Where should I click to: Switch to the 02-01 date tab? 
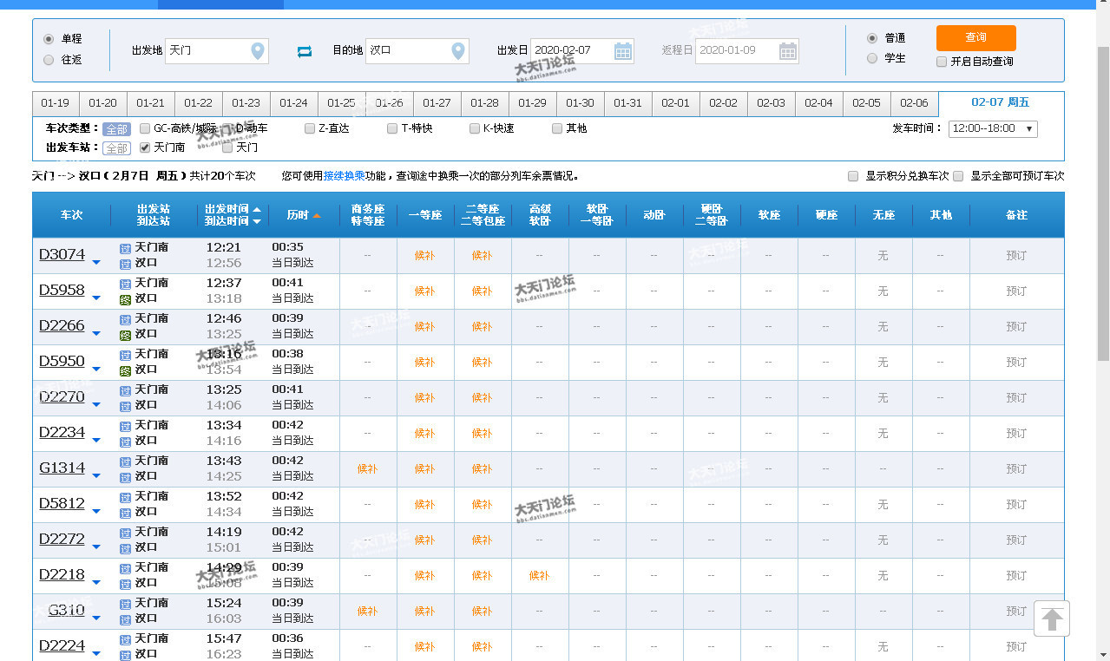coord(675,103)
